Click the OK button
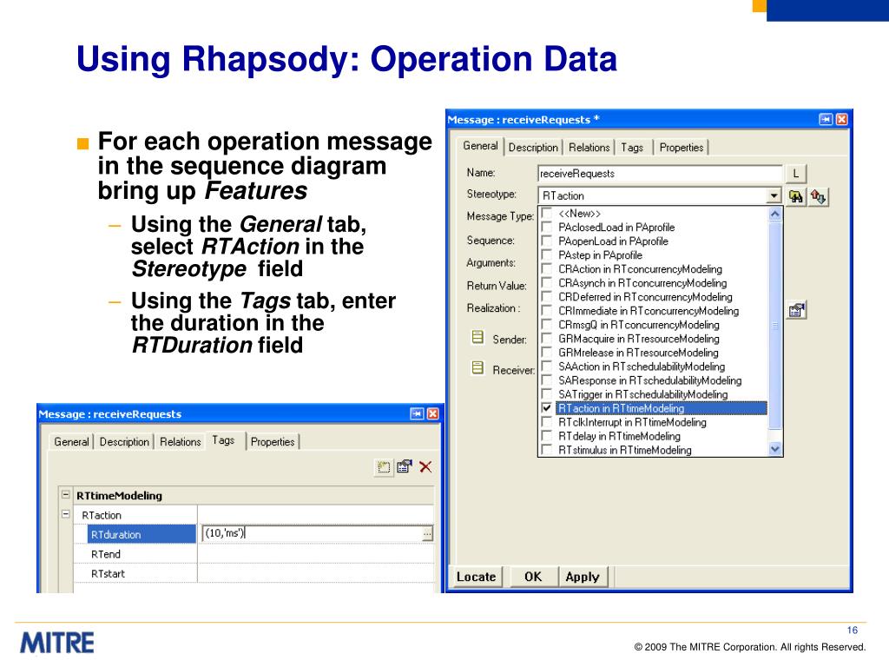Image resolution: width=889 pixels, height=667 pixels. point(533,577)
